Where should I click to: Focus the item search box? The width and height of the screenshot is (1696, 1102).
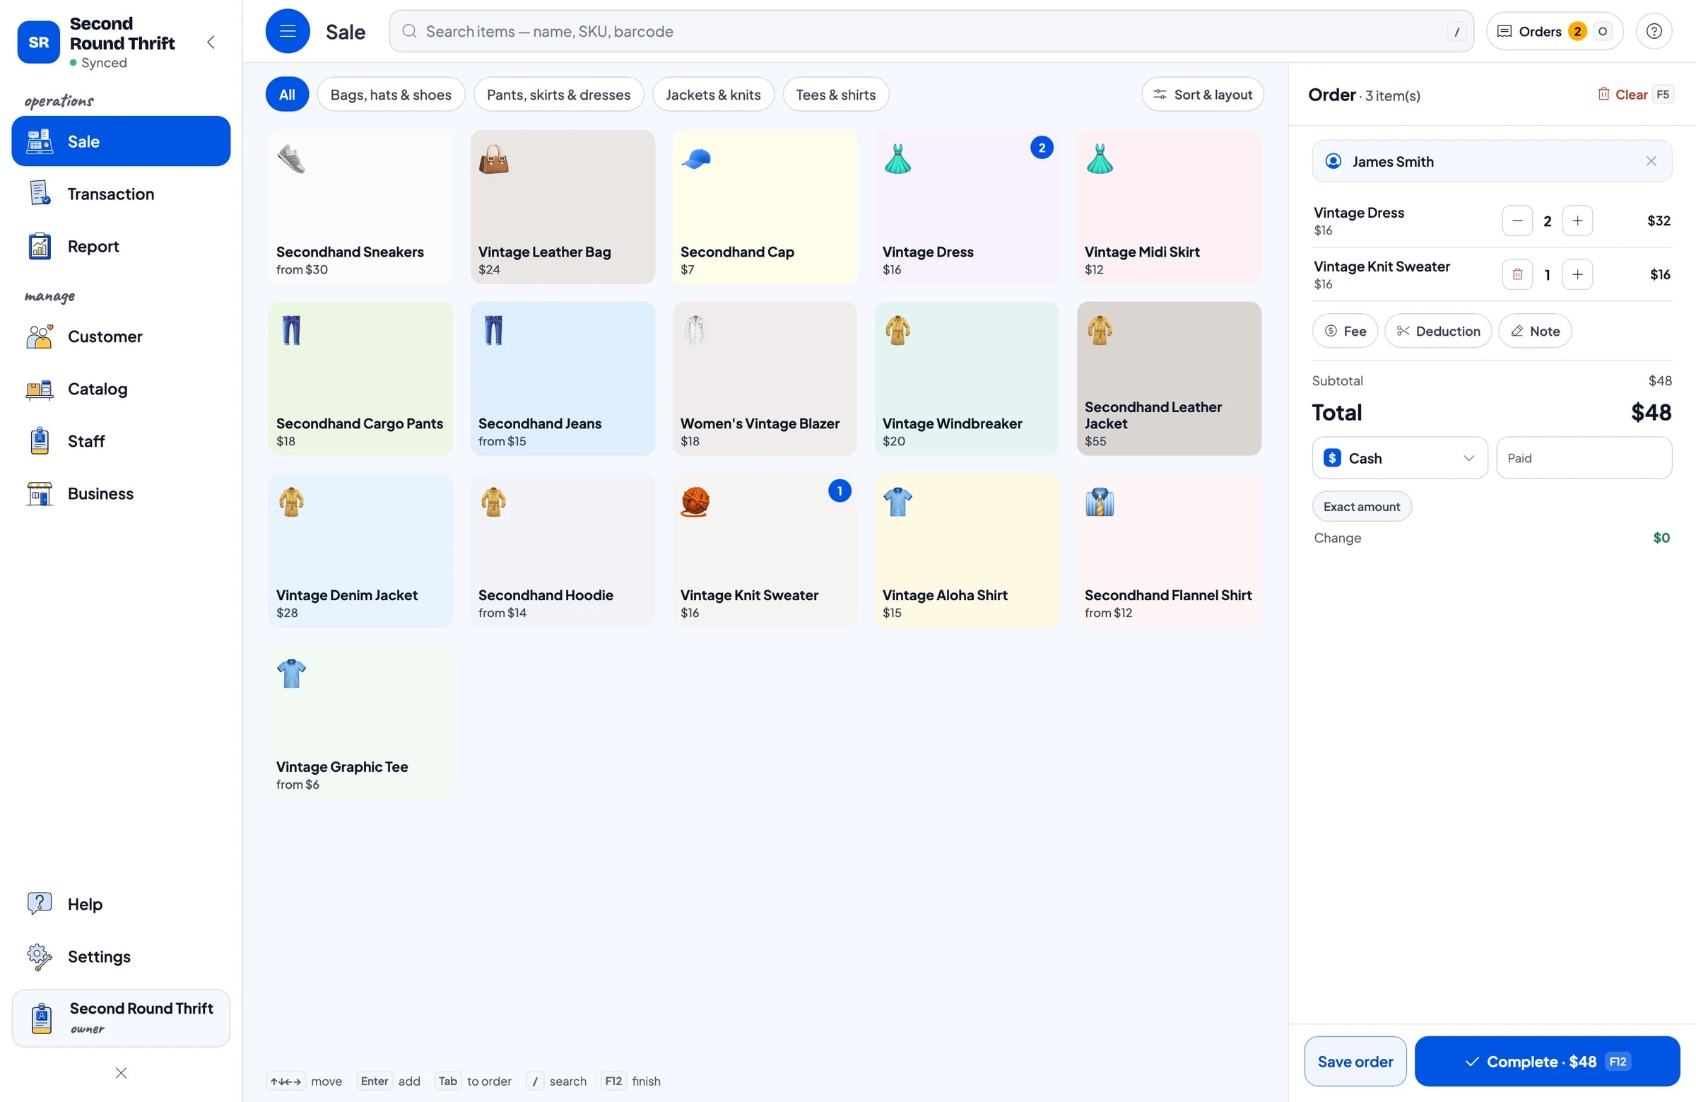point(931,31)
